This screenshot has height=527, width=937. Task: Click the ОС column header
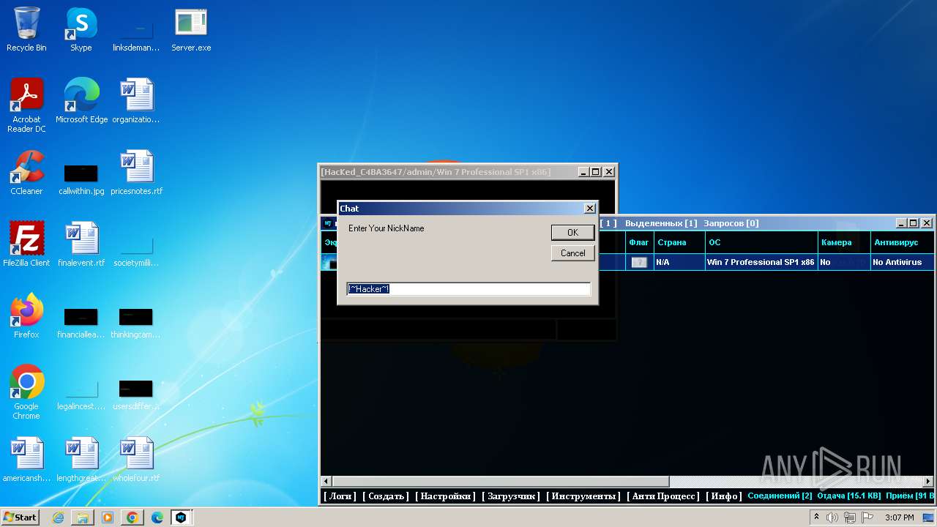pos(761,242)
